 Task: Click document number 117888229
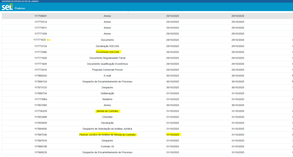point(41,152)
